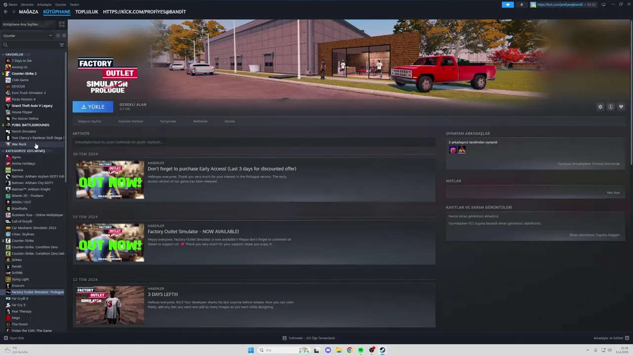Open Chrome from the taskbar
The image size is (633, 356).
(350, 350)
